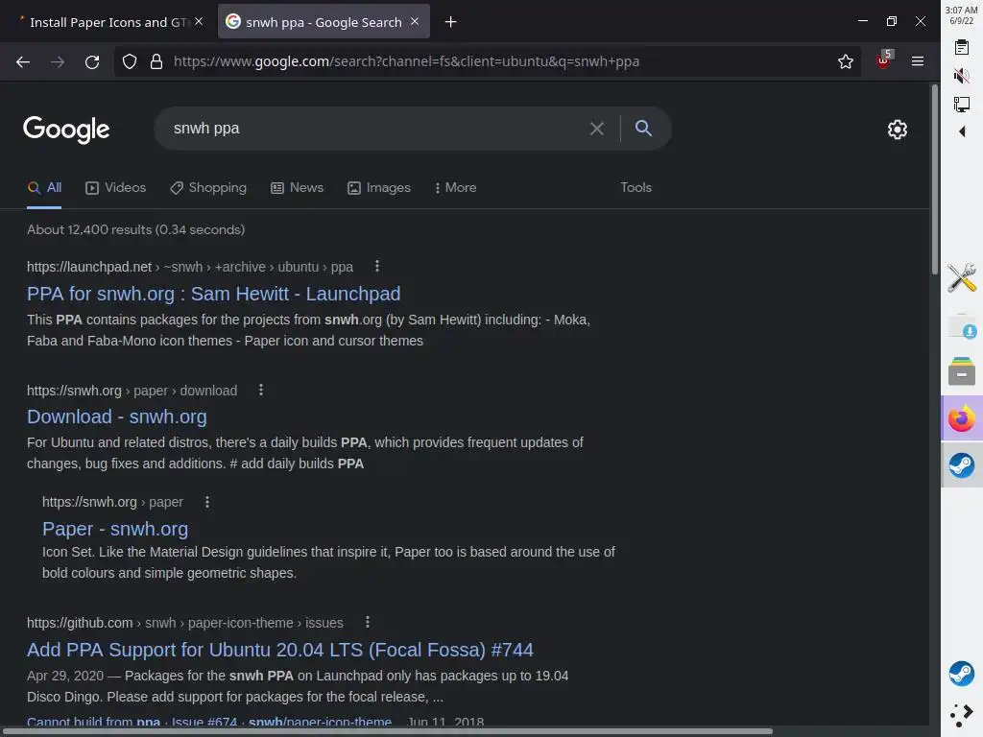Bookmark this page with the star
Screen dimensions: 983x737
pyautogui.click(x=845, y=61)
